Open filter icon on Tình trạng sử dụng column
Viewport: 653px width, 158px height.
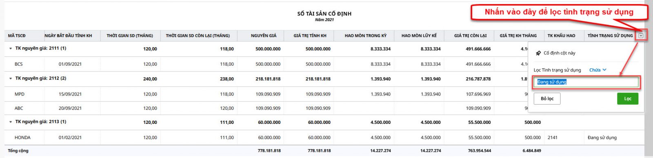coord(641,36)
